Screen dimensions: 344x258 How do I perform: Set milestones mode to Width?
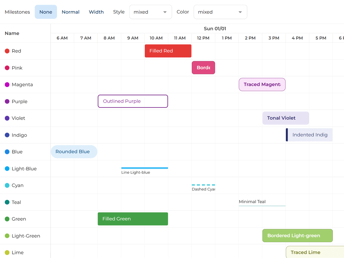tap(96, 12)
